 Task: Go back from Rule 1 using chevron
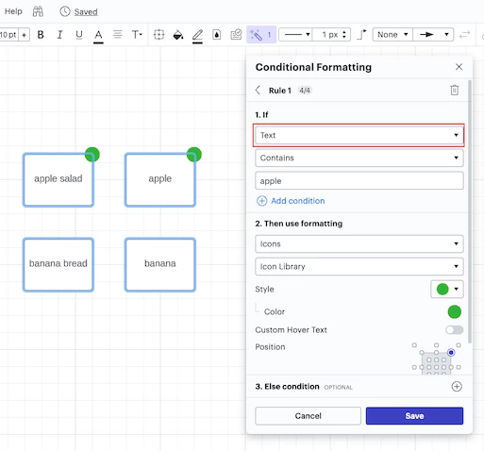pos(258,91)
